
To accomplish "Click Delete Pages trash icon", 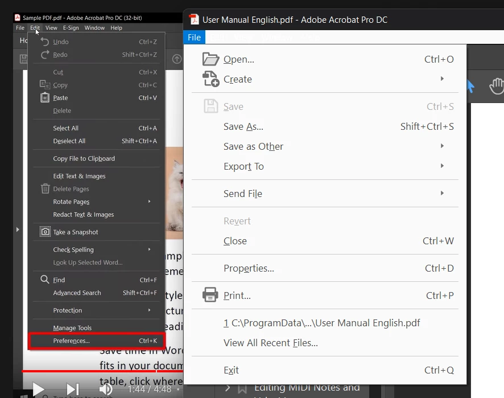I will pos(45,188).
